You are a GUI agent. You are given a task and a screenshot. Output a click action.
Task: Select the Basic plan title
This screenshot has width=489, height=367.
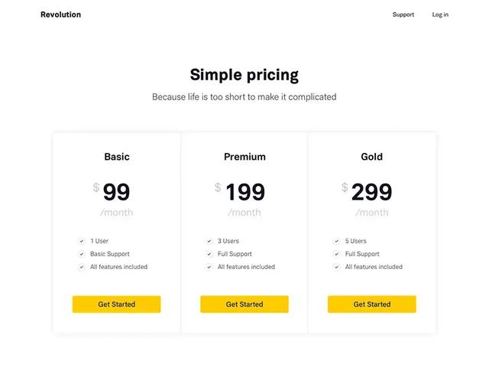tap(117, 157)
